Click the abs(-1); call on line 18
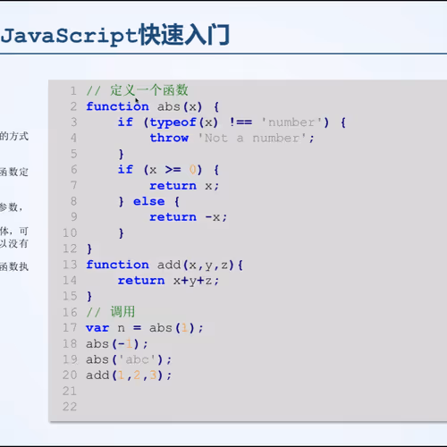The image size is (447, 447). pyautogui.click(x=117, y=344)
